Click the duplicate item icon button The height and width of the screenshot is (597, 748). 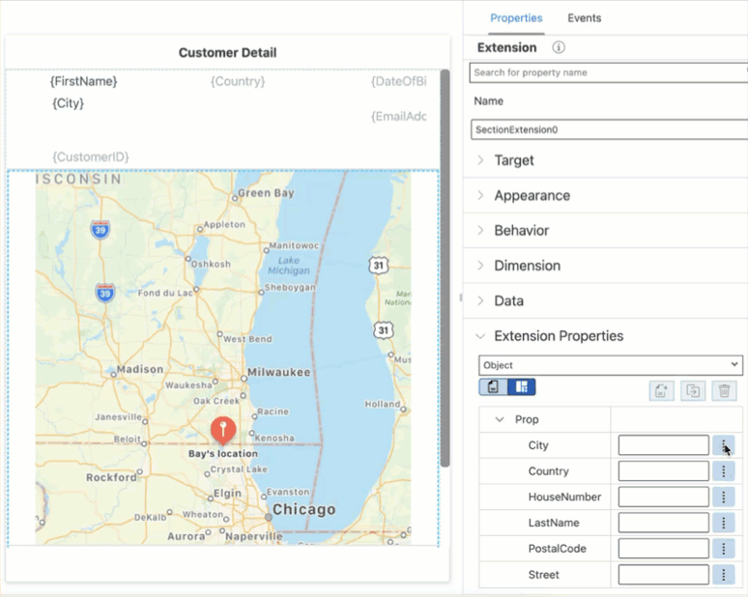click(x=693, y=391)
